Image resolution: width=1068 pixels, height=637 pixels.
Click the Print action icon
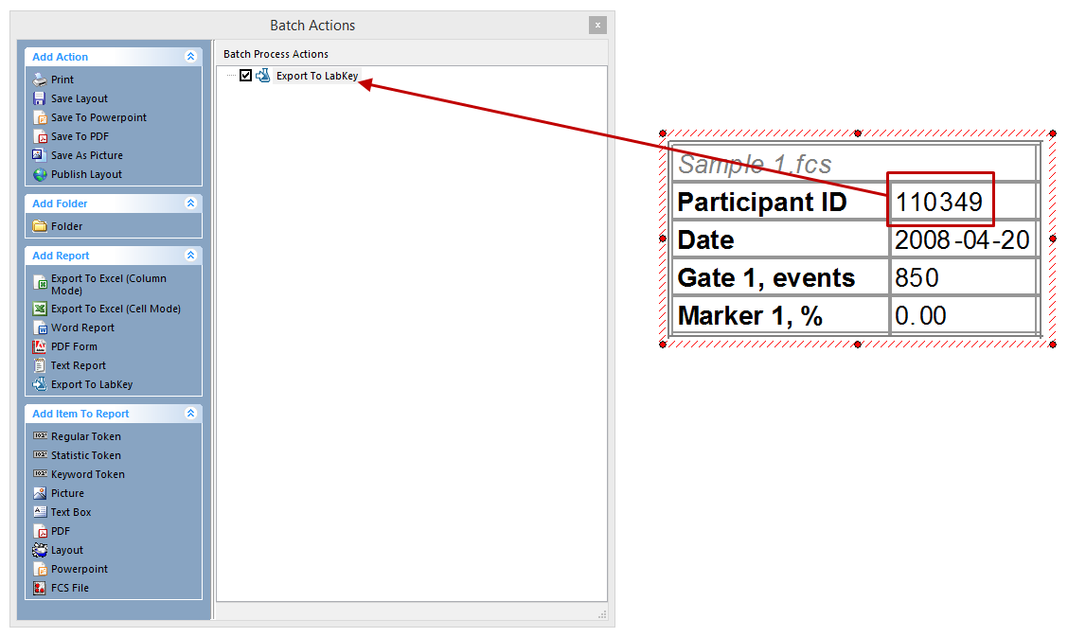tap(40, 80)
